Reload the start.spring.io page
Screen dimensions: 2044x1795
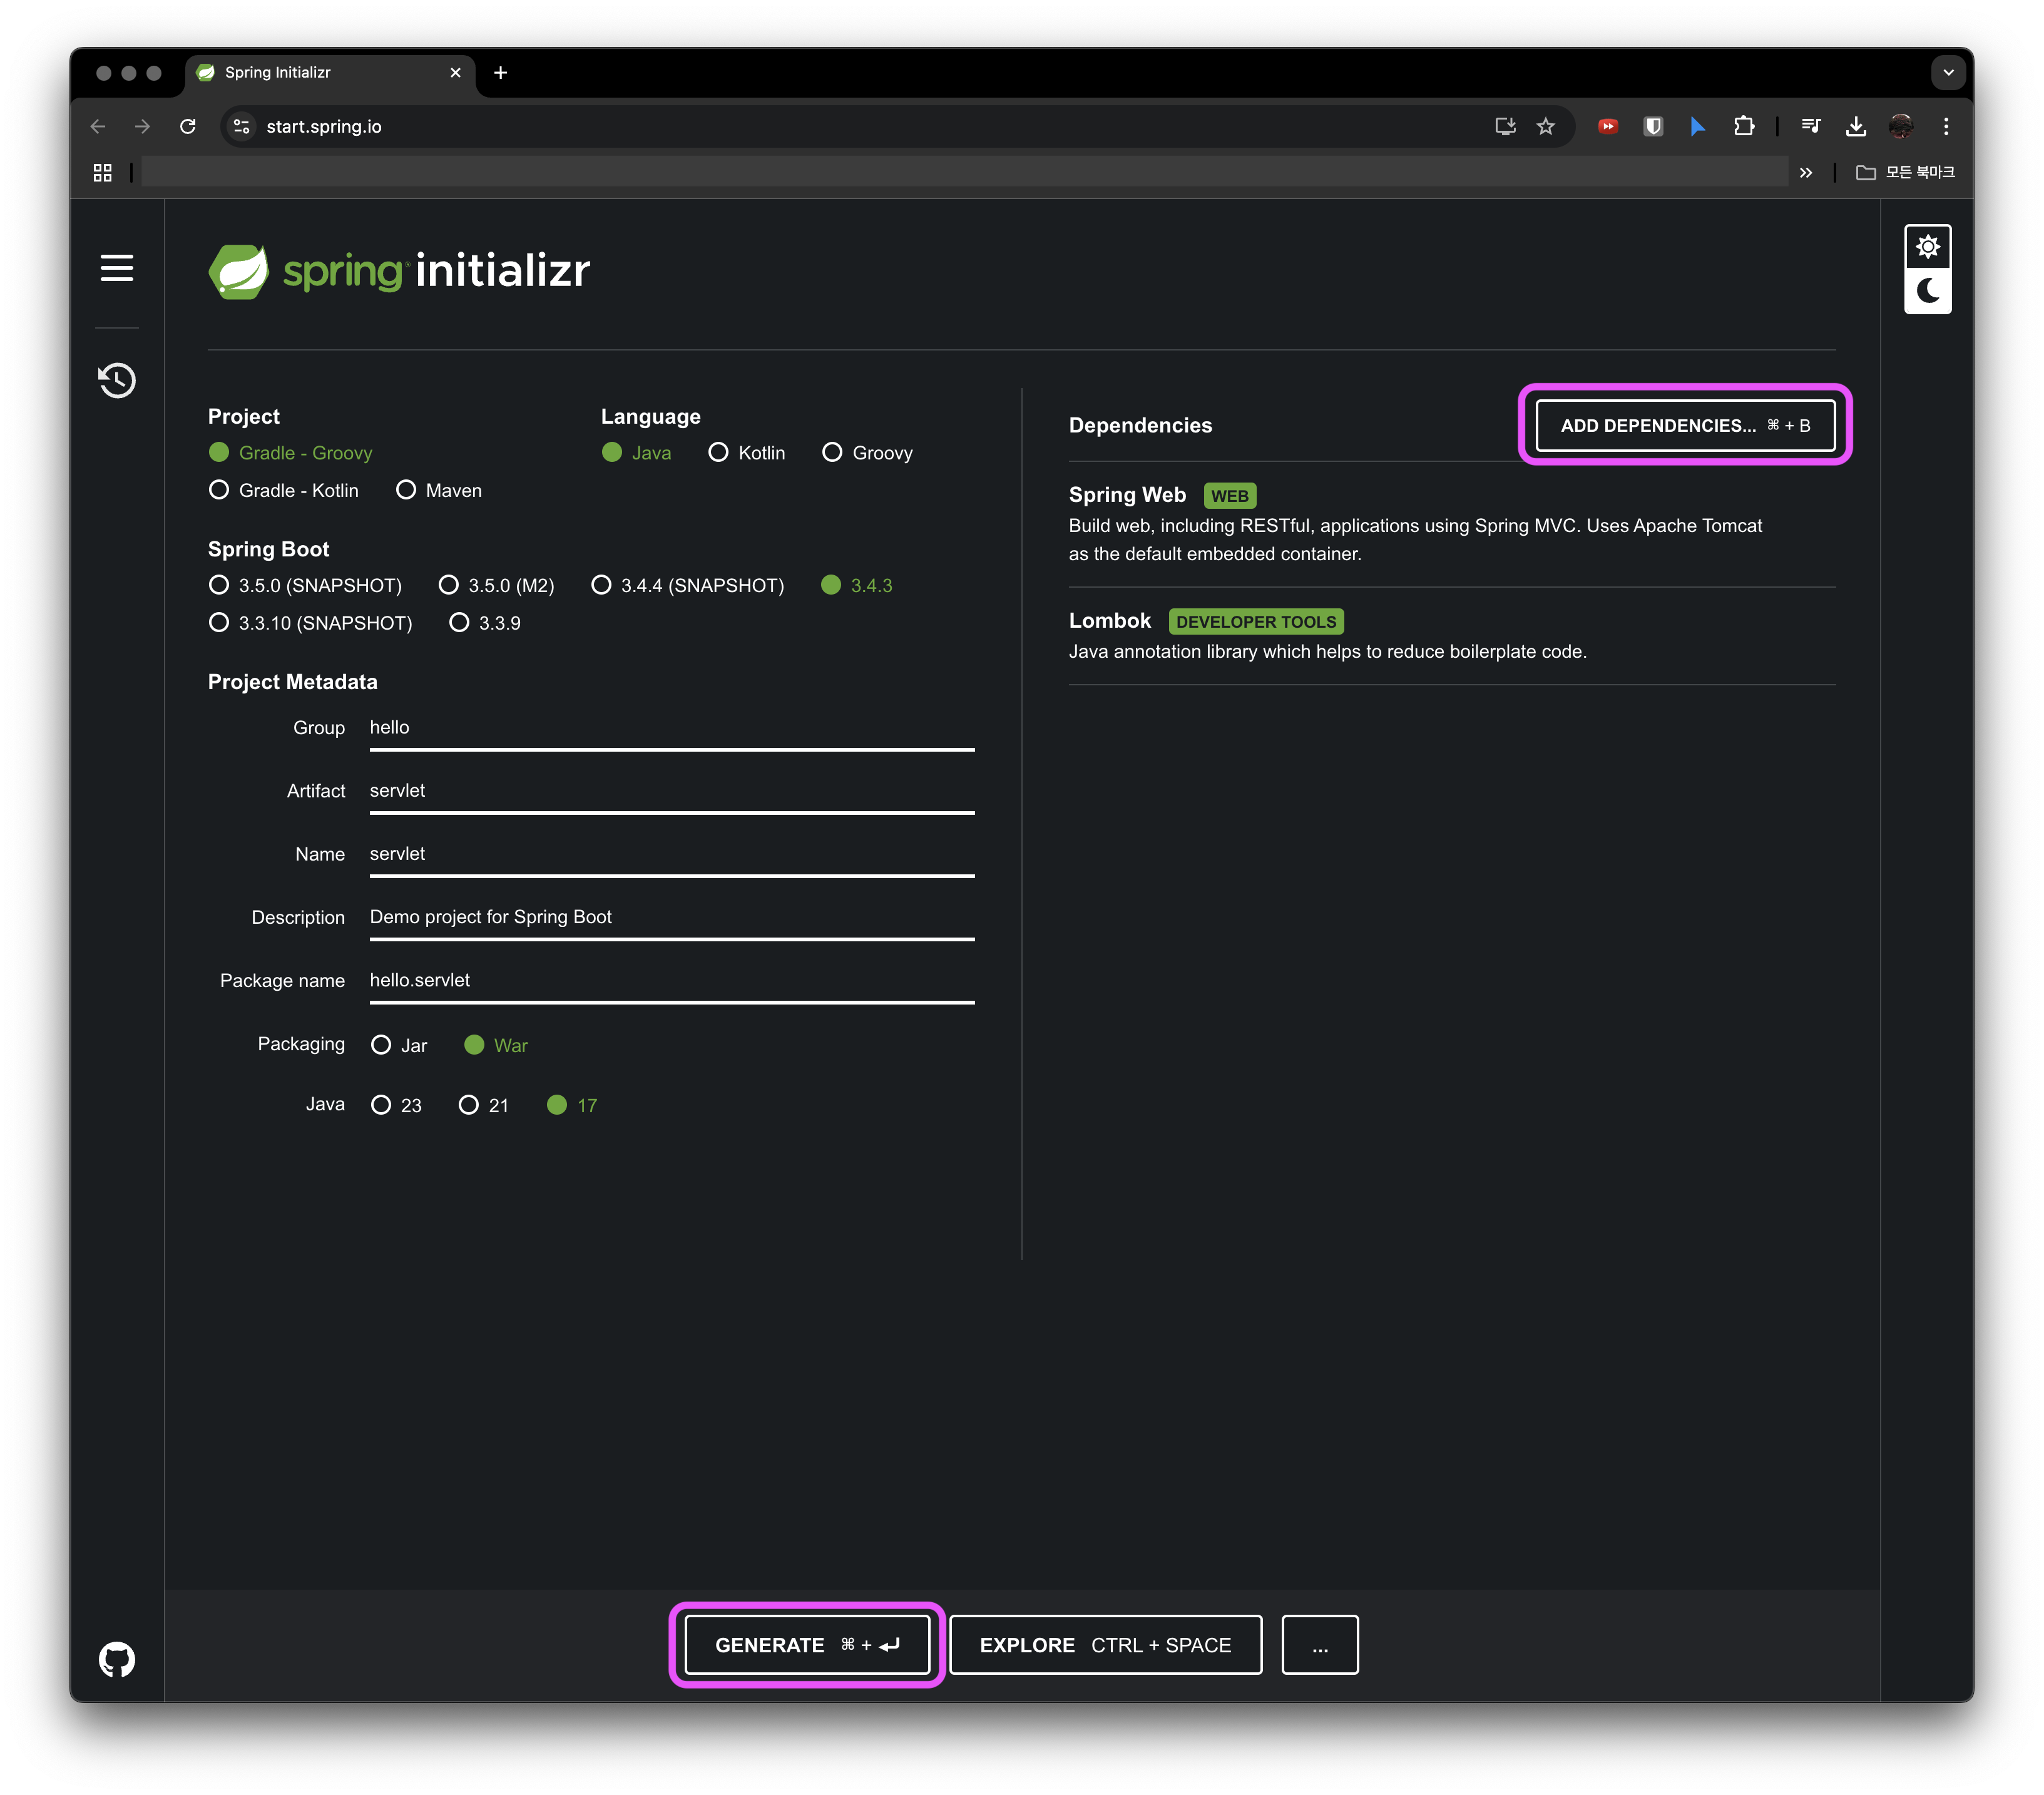[188, 126]
